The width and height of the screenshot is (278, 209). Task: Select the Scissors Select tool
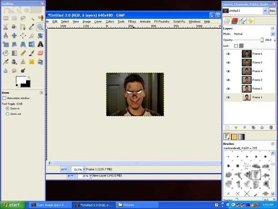[x=6, y=27]
